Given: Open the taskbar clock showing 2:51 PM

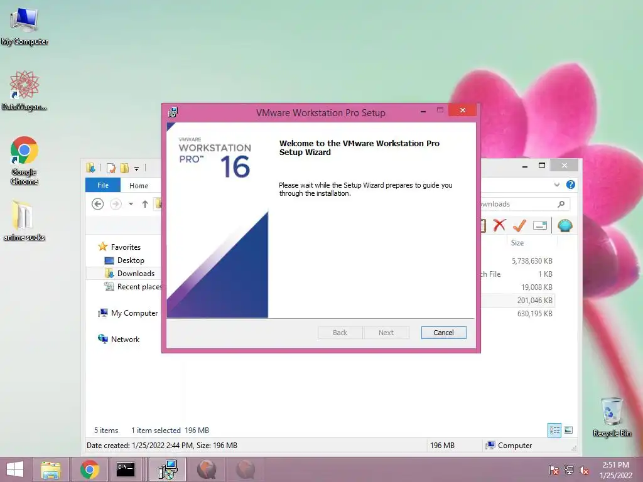Looking at the screenshot, I should coord(615,470).
